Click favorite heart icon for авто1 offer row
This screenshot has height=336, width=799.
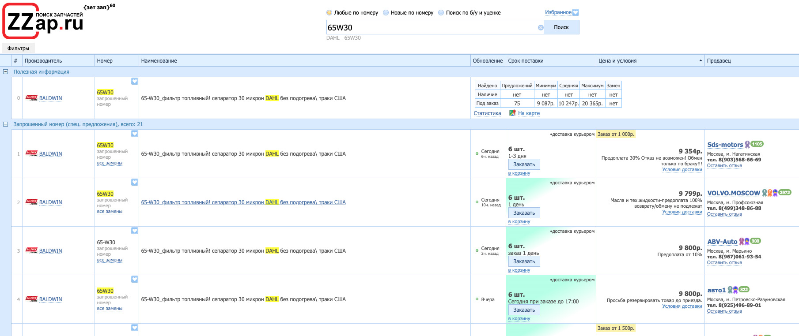tap(135, 279)
